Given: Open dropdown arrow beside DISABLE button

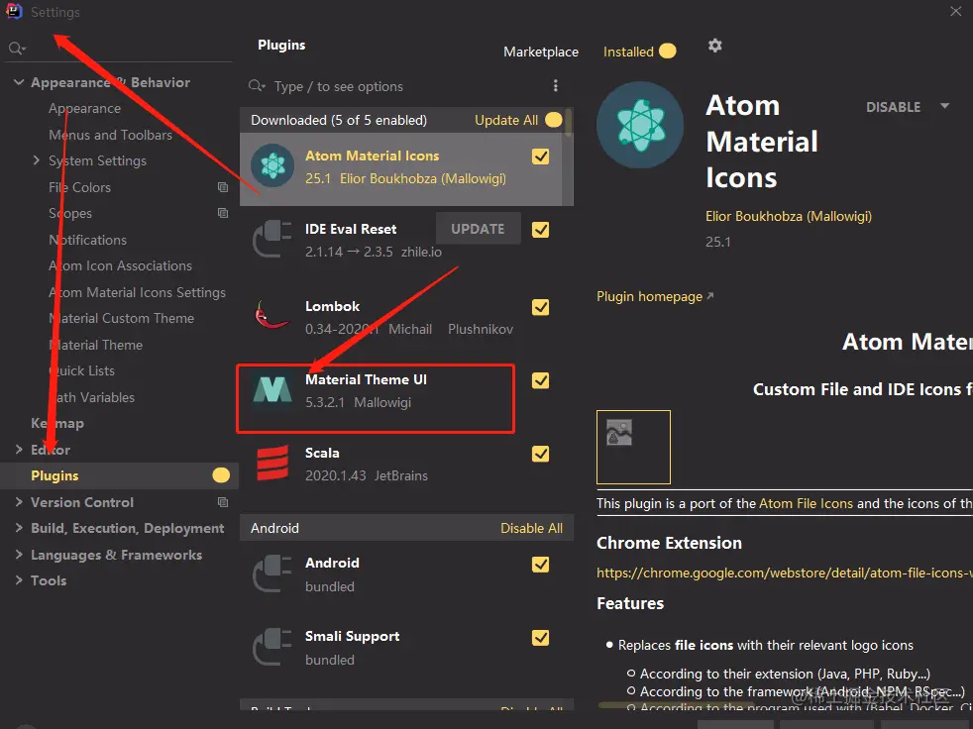Looking at the screenshot, I should pos(944,106).
